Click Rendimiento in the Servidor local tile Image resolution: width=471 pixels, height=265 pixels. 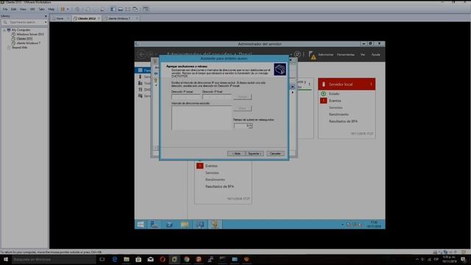coord(339,115)
